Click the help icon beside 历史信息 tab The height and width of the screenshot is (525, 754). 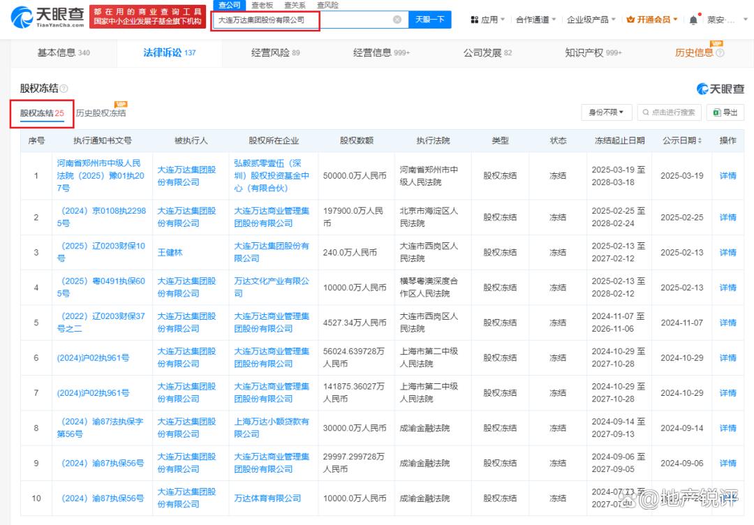[720, 53]
